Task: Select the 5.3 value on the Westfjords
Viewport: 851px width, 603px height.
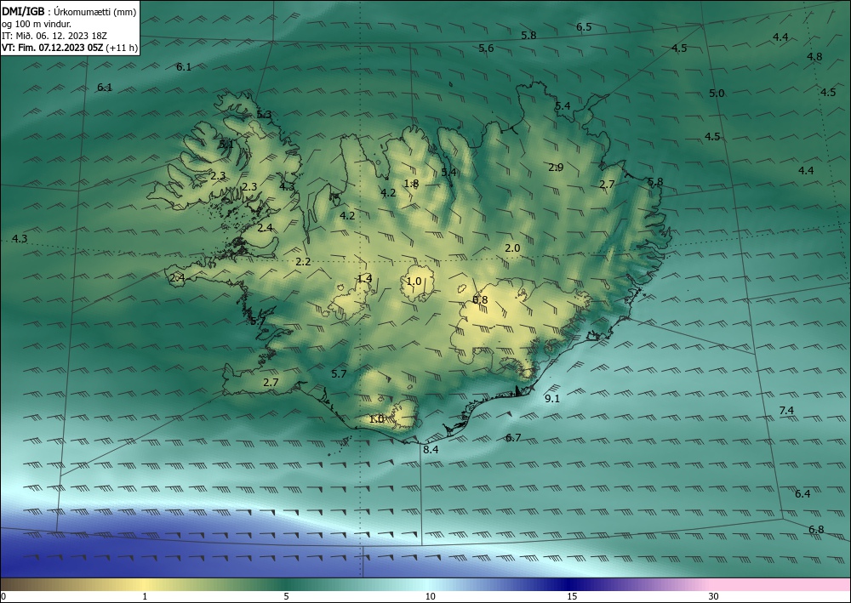Action: (x=264, y=115)
